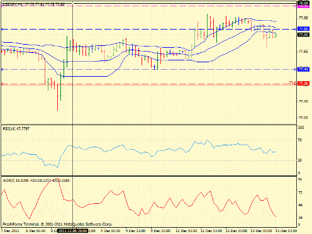Viewport: 312px width, 234px height.
Task: Select the left handle of the 77.49 line
Action: pos(2,69)
